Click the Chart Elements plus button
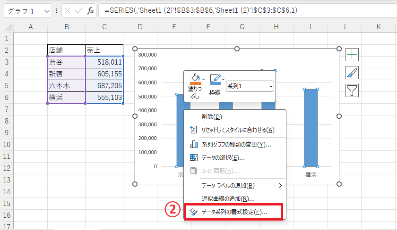 pyautogui.click(x=352, y=55)
